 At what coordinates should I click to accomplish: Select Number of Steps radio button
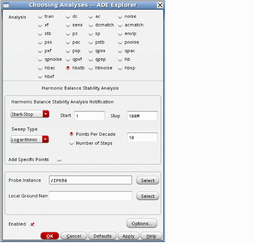coord(71,143)
